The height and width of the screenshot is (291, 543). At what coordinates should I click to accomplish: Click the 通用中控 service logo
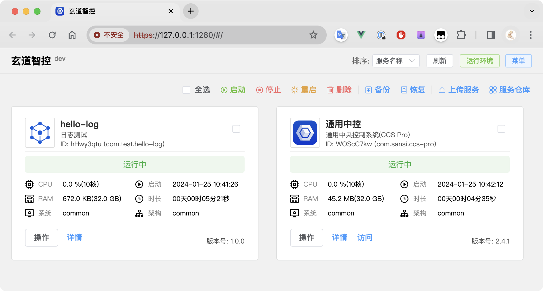click(305, 133)
